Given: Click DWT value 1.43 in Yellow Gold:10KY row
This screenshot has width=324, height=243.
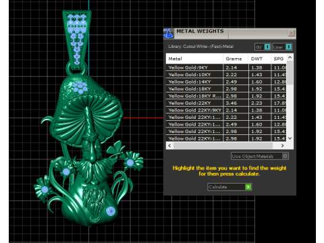Looking at the screenshot, I should click(260, 75).
